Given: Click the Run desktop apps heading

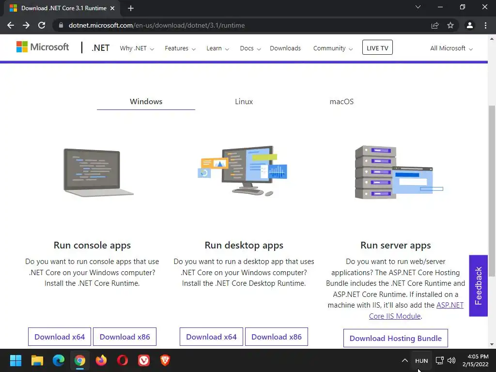Looking at the screenshot, I should tap(244, 246).
